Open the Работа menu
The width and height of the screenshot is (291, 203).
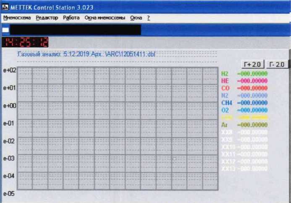(71, 18)
